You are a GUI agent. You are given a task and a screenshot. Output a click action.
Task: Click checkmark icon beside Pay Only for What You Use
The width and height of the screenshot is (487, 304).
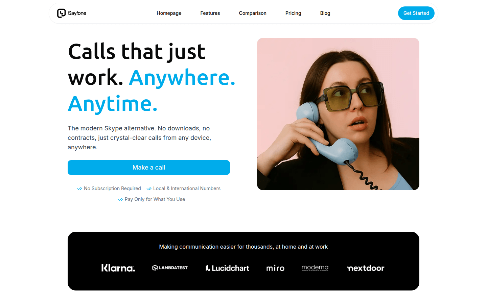[121, 199]
